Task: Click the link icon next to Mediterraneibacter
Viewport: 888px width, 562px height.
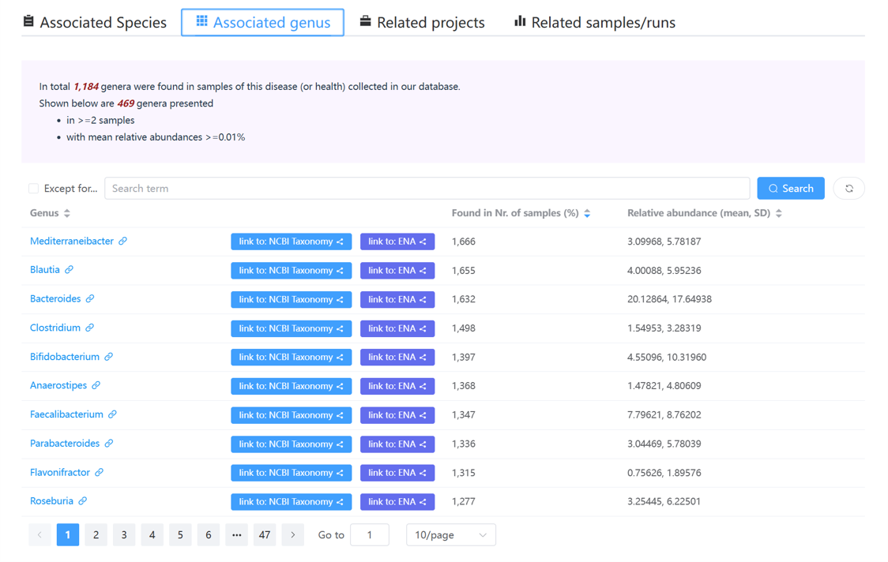Action: (122, 242)
